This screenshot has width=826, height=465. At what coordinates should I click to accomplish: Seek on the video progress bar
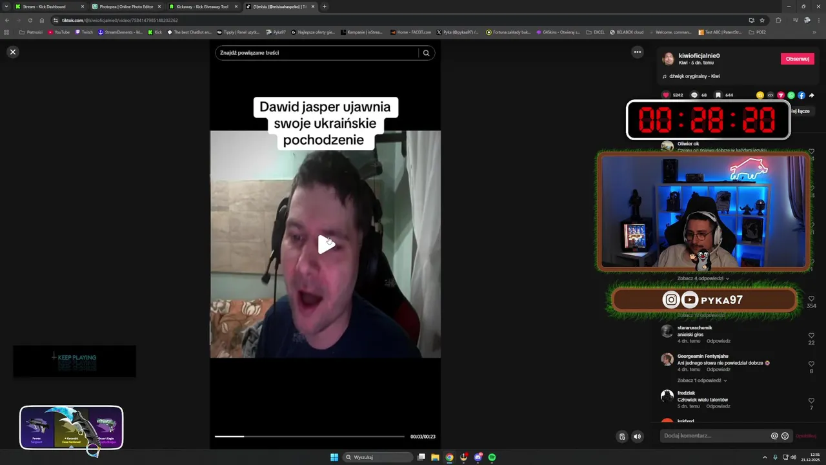click(310, 437)
